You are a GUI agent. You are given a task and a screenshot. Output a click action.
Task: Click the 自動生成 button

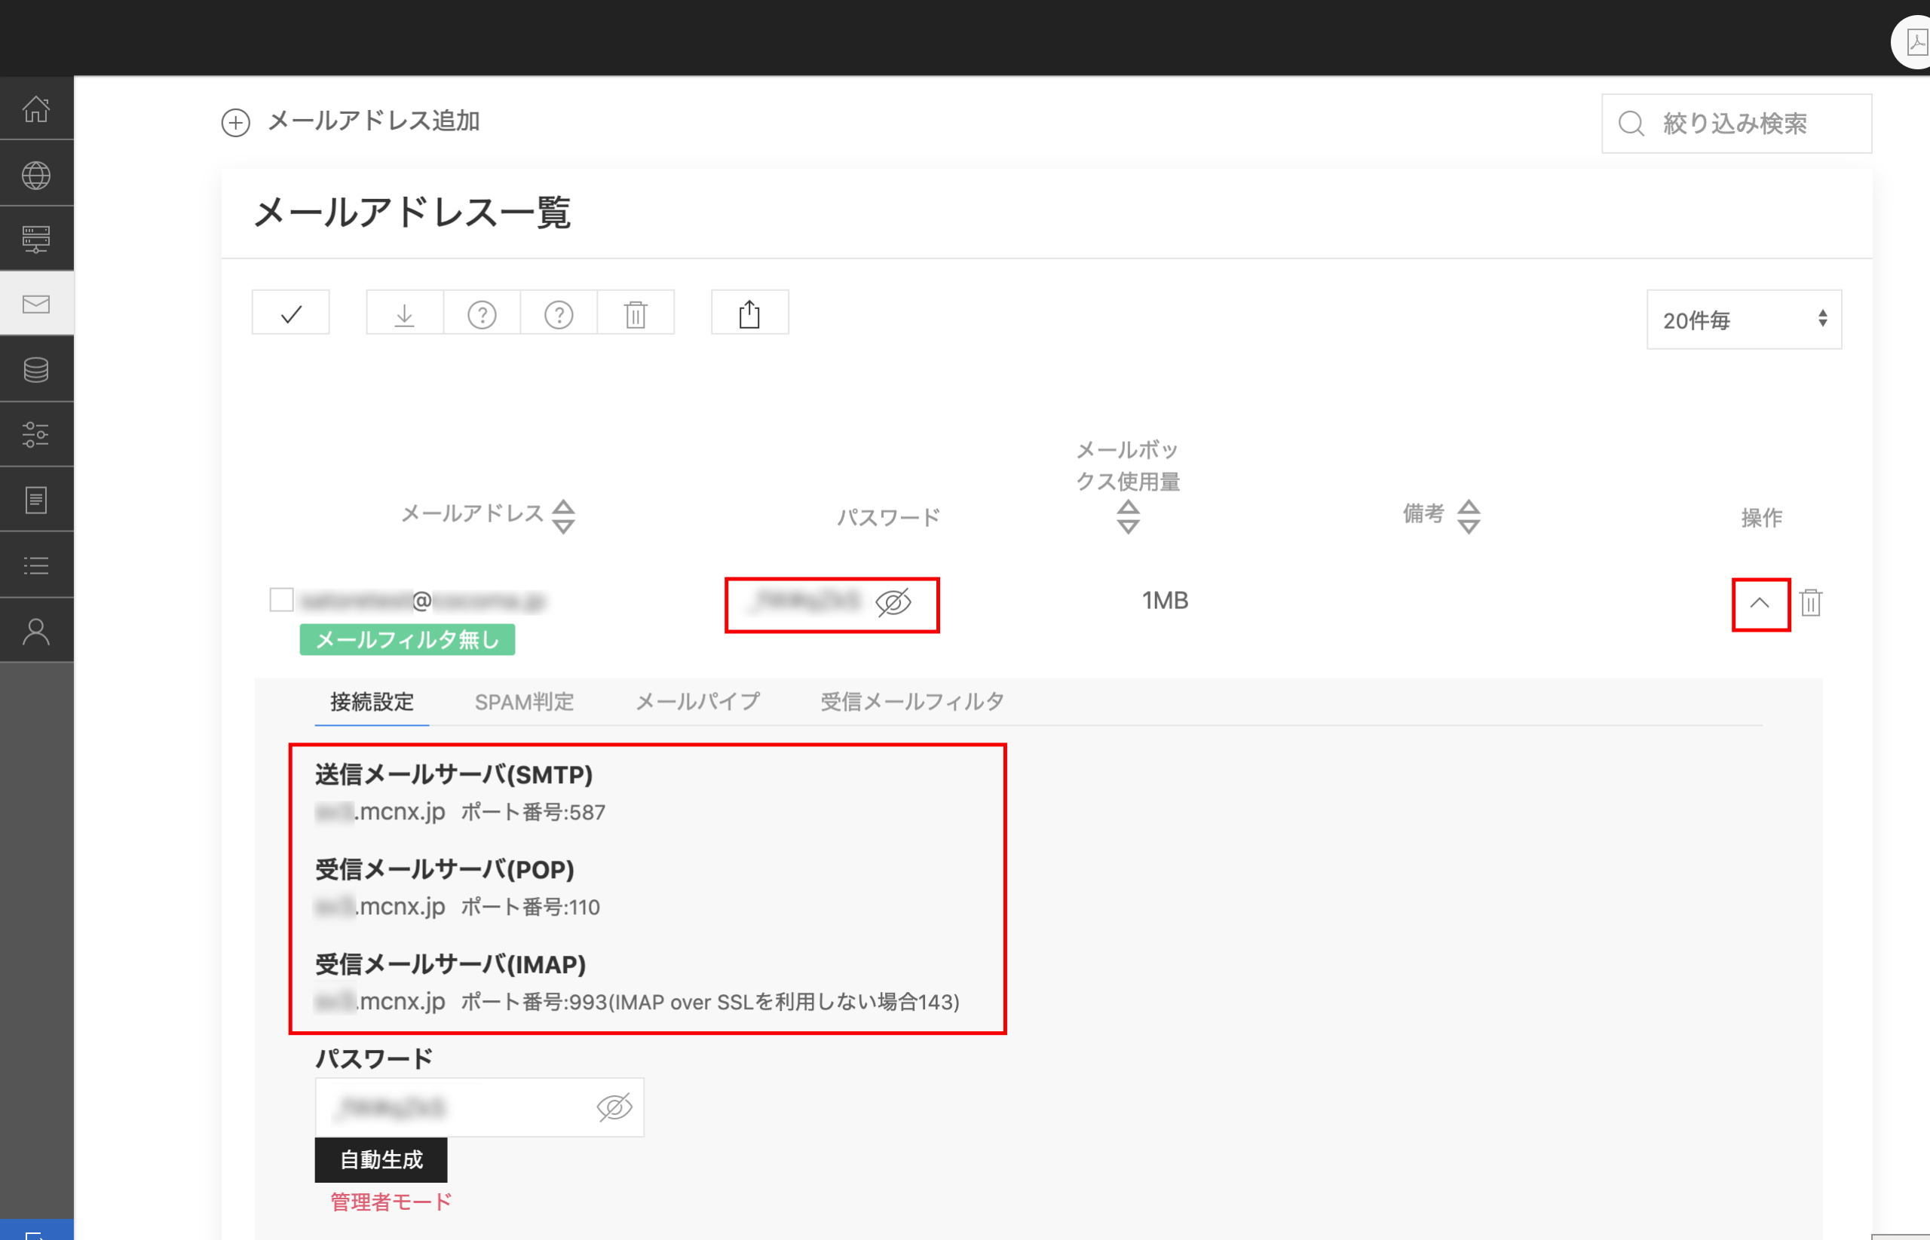coord(381,1159)
